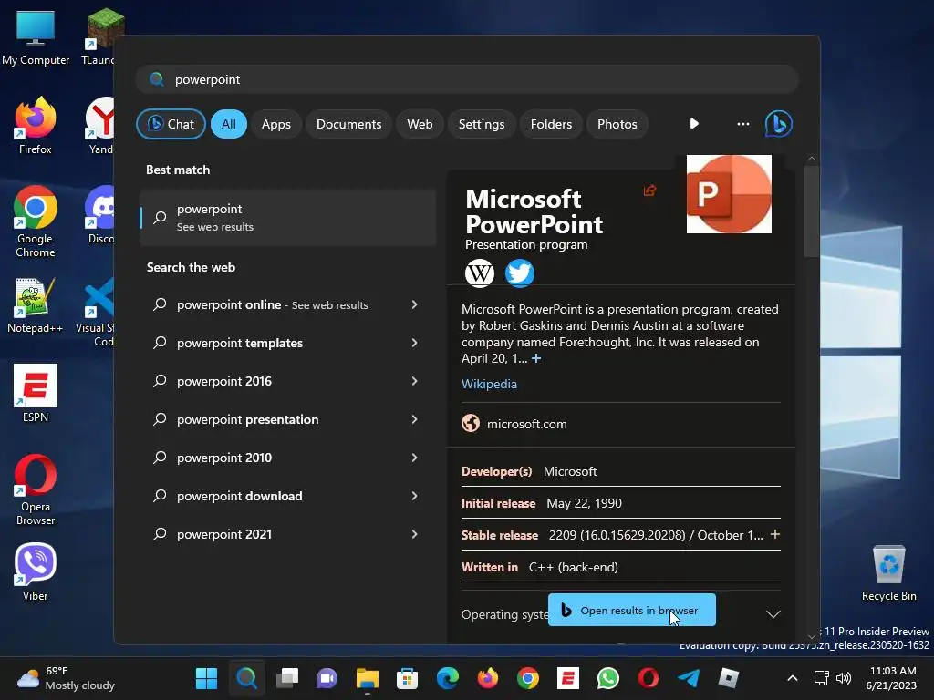
Task: Open ESPN desktop shortcut
Action: 36,394
